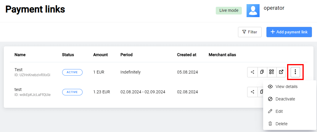Click the ACTIVE status badge of Test
Screen dimensions: 317x132
click(72, 72)
